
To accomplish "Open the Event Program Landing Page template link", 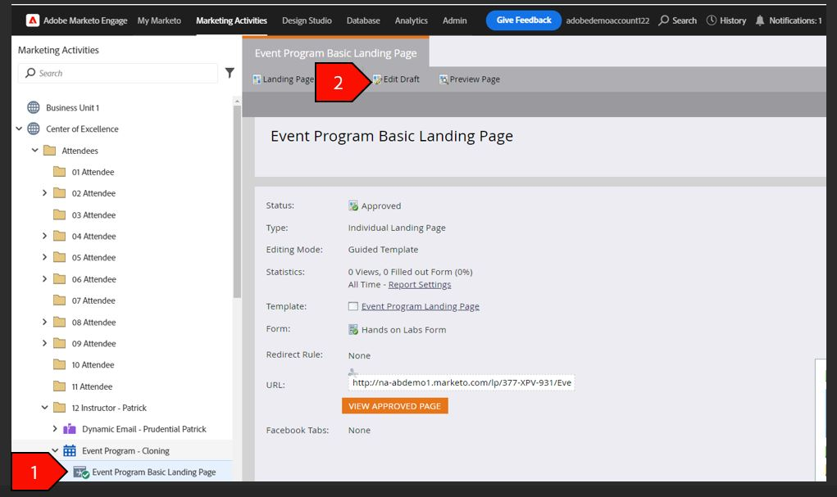I will (420, 306).
